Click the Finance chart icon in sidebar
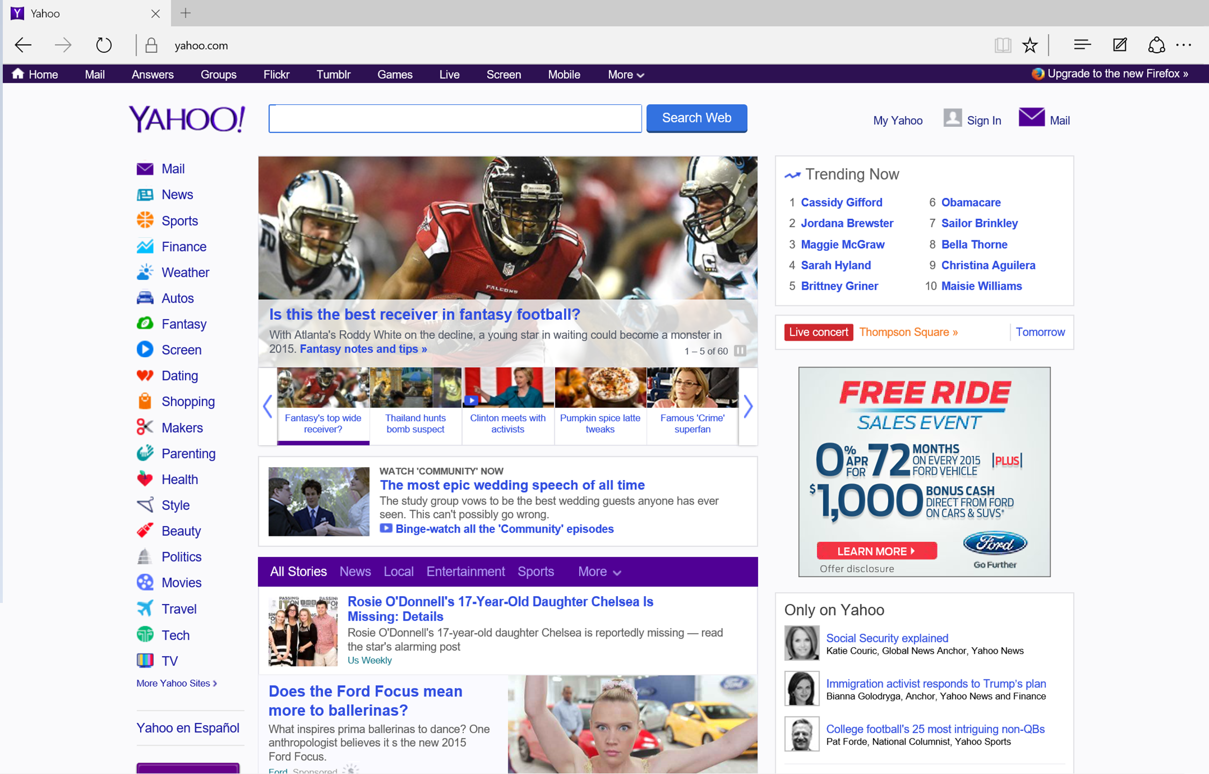 point(145,246)
